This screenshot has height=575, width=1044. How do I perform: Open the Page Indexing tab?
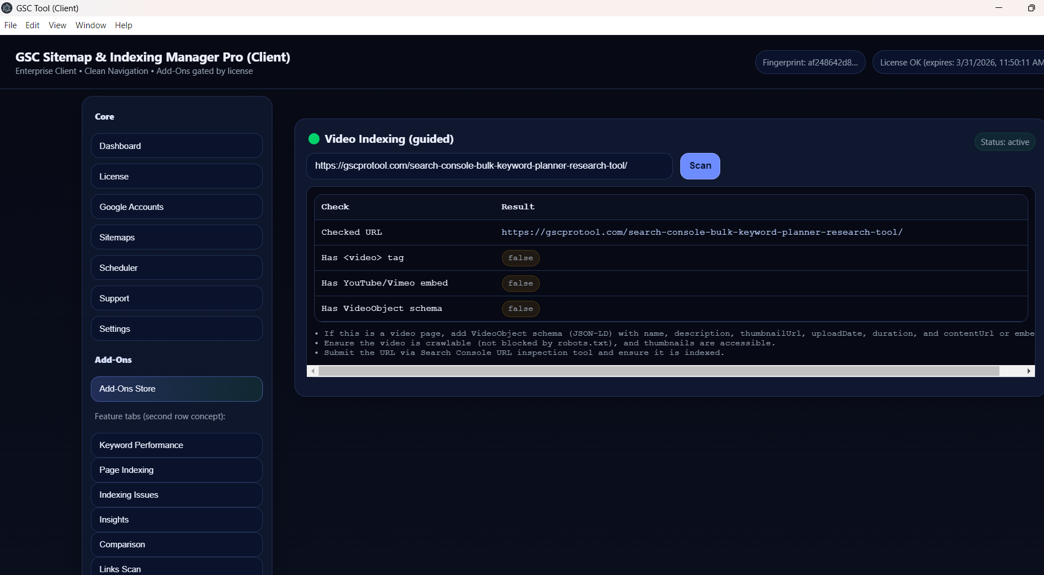tap(177, 470)
